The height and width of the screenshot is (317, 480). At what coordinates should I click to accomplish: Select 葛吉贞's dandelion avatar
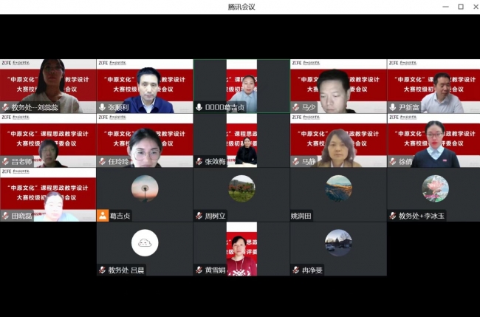click(145, 188)
